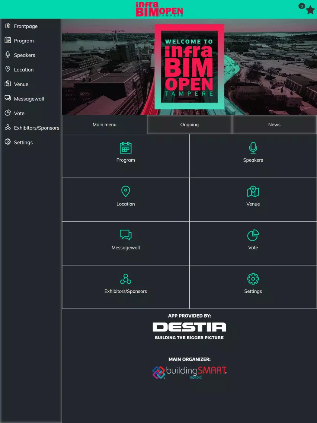Click the buildingSMART Nordic organizer logo
Image resolution: width=317 pixels, height=423 pixels.
(x=189, y=372)
